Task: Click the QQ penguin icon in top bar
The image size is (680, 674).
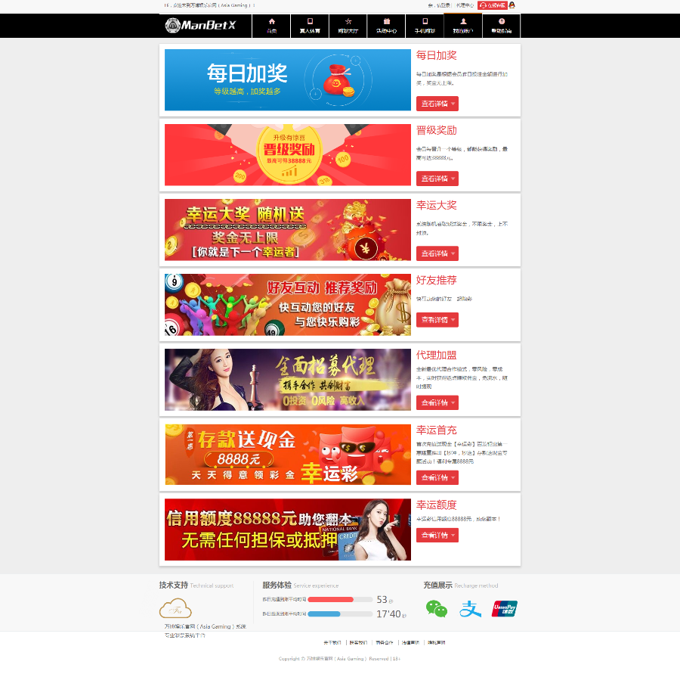Action: click(x=512, y=5)
